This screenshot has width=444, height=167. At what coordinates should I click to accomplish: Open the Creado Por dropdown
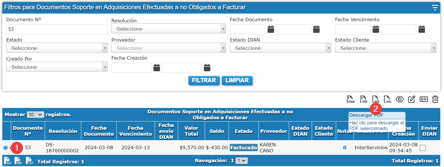(57, 67)
